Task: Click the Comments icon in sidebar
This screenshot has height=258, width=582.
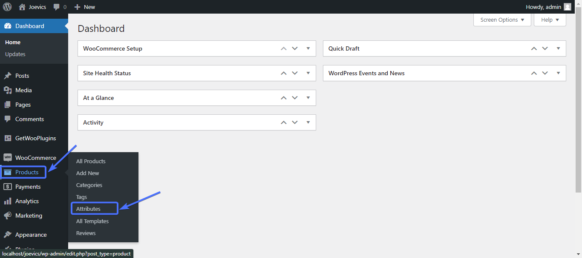Action: click(8, 119)
